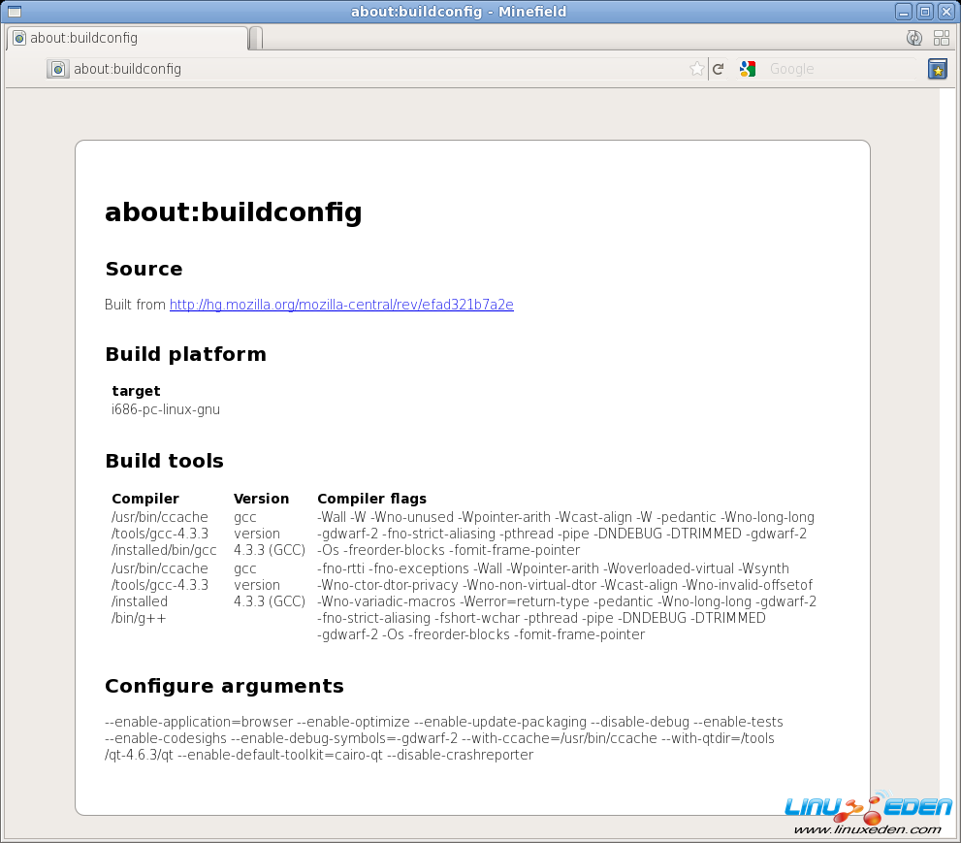Open the Google search engine dropdown
The height and width of the screenshot is (843, 961).
pyautogui.click(x=747, y=69)
